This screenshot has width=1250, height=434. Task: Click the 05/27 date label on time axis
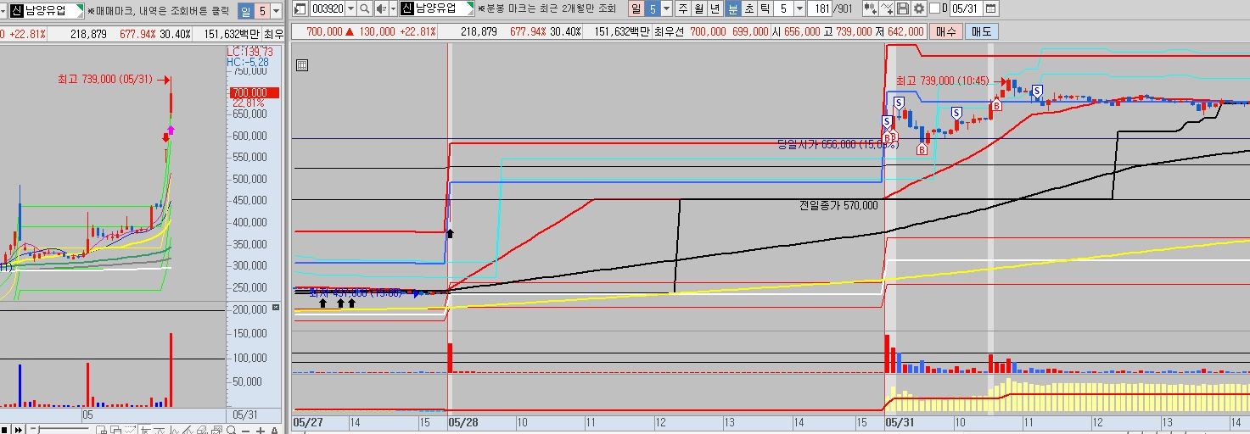(306, 421)
